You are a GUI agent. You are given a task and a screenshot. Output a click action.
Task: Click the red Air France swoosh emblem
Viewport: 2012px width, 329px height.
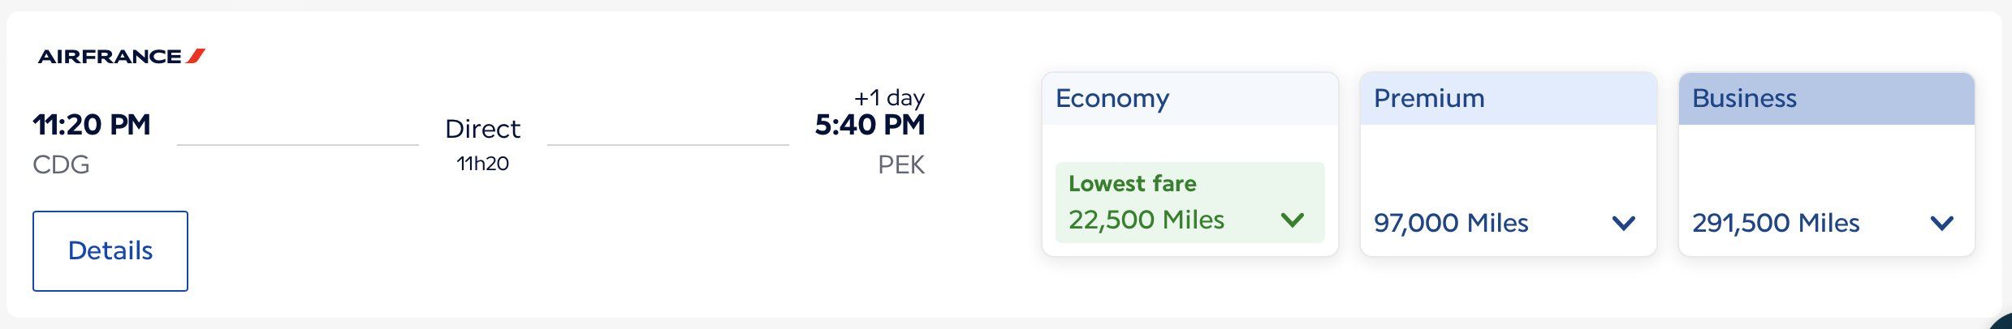click(196, 56)
